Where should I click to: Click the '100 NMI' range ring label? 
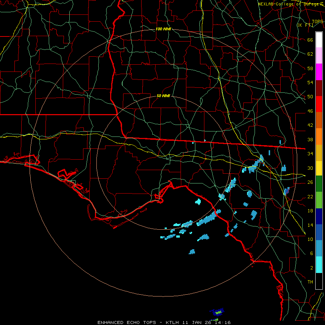(x=163, y=29)
